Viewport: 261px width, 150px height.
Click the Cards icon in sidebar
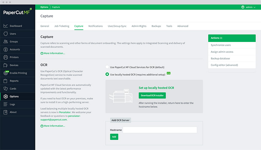(6, 88)
